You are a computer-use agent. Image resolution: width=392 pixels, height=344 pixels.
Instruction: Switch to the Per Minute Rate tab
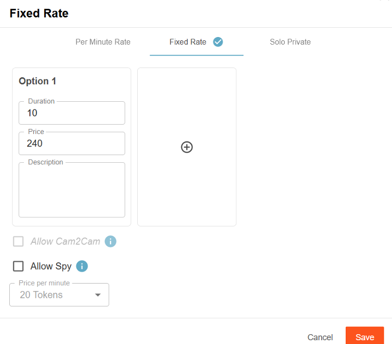click(103, 42)
